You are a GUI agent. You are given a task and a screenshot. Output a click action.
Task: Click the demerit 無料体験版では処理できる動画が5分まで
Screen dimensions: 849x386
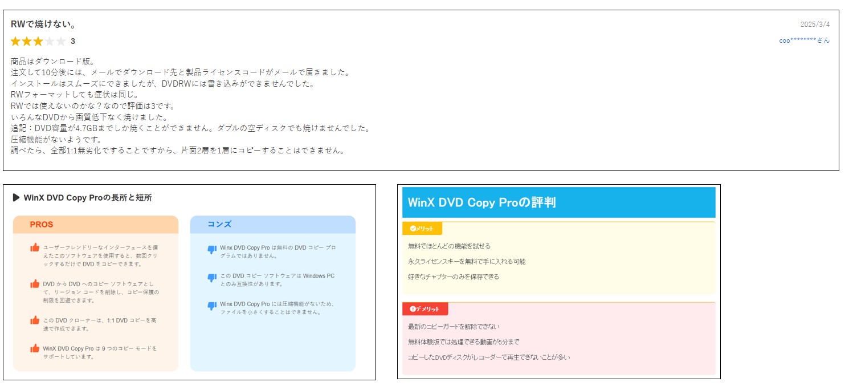pos(464,342)
